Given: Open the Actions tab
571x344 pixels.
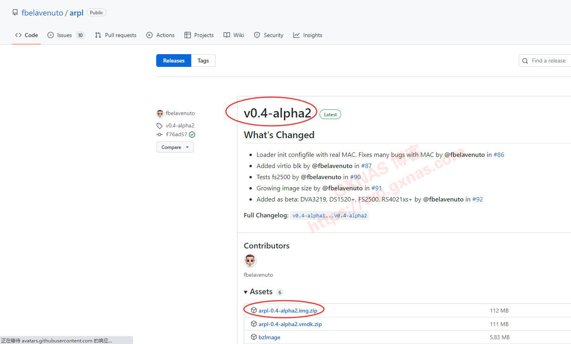Looking at the screenshot, I should pos(160,35).
